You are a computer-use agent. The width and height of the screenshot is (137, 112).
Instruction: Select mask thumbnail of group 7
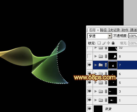[x=113, y=65]
